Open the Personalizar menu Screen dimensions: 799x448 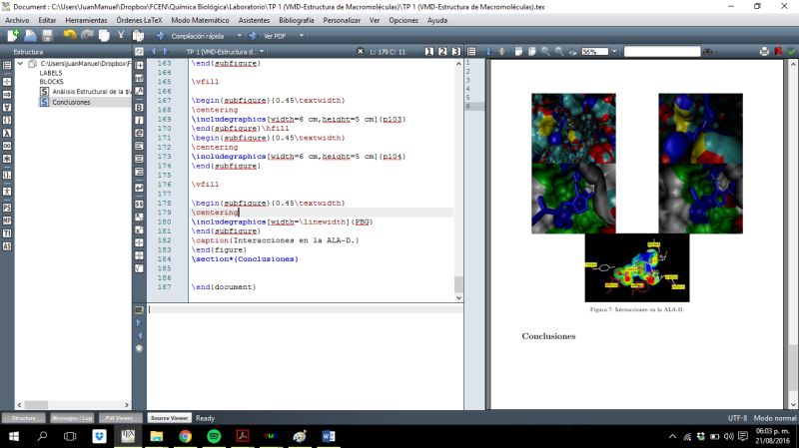342,20
